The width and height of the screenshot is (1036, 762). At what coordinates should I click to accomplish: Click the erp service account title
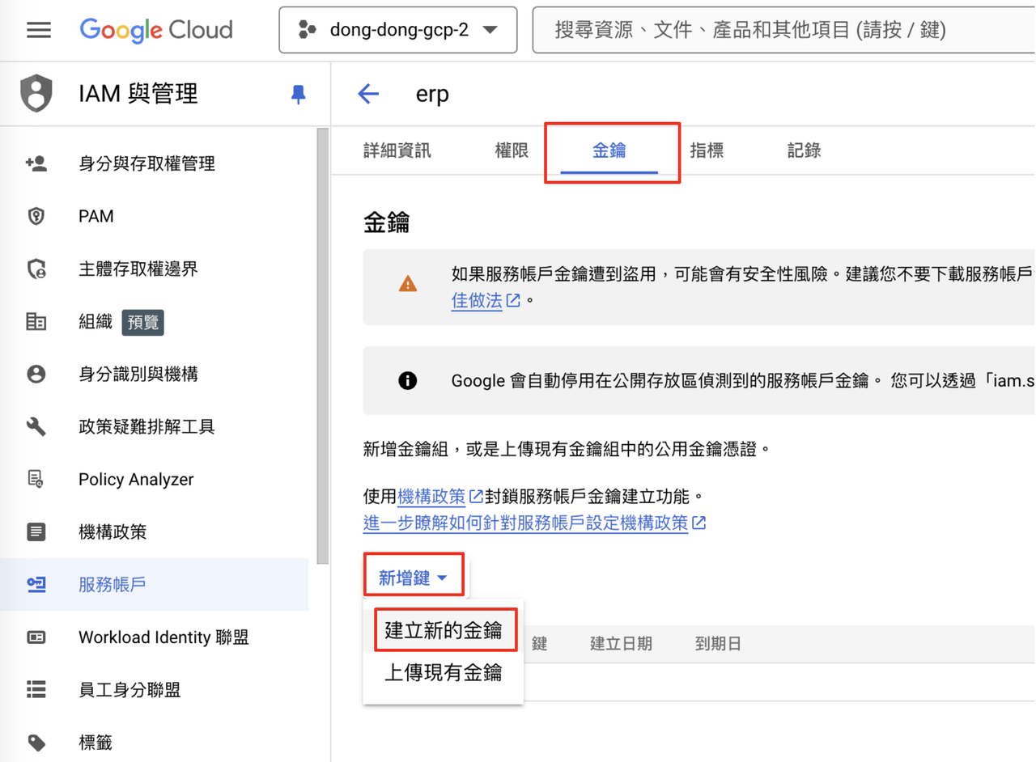[x=432, y=95]
